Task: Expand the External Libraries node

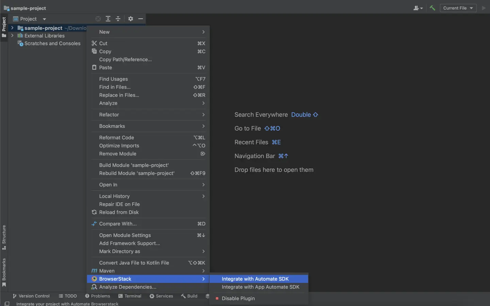Action: click(x=12, y=35)
